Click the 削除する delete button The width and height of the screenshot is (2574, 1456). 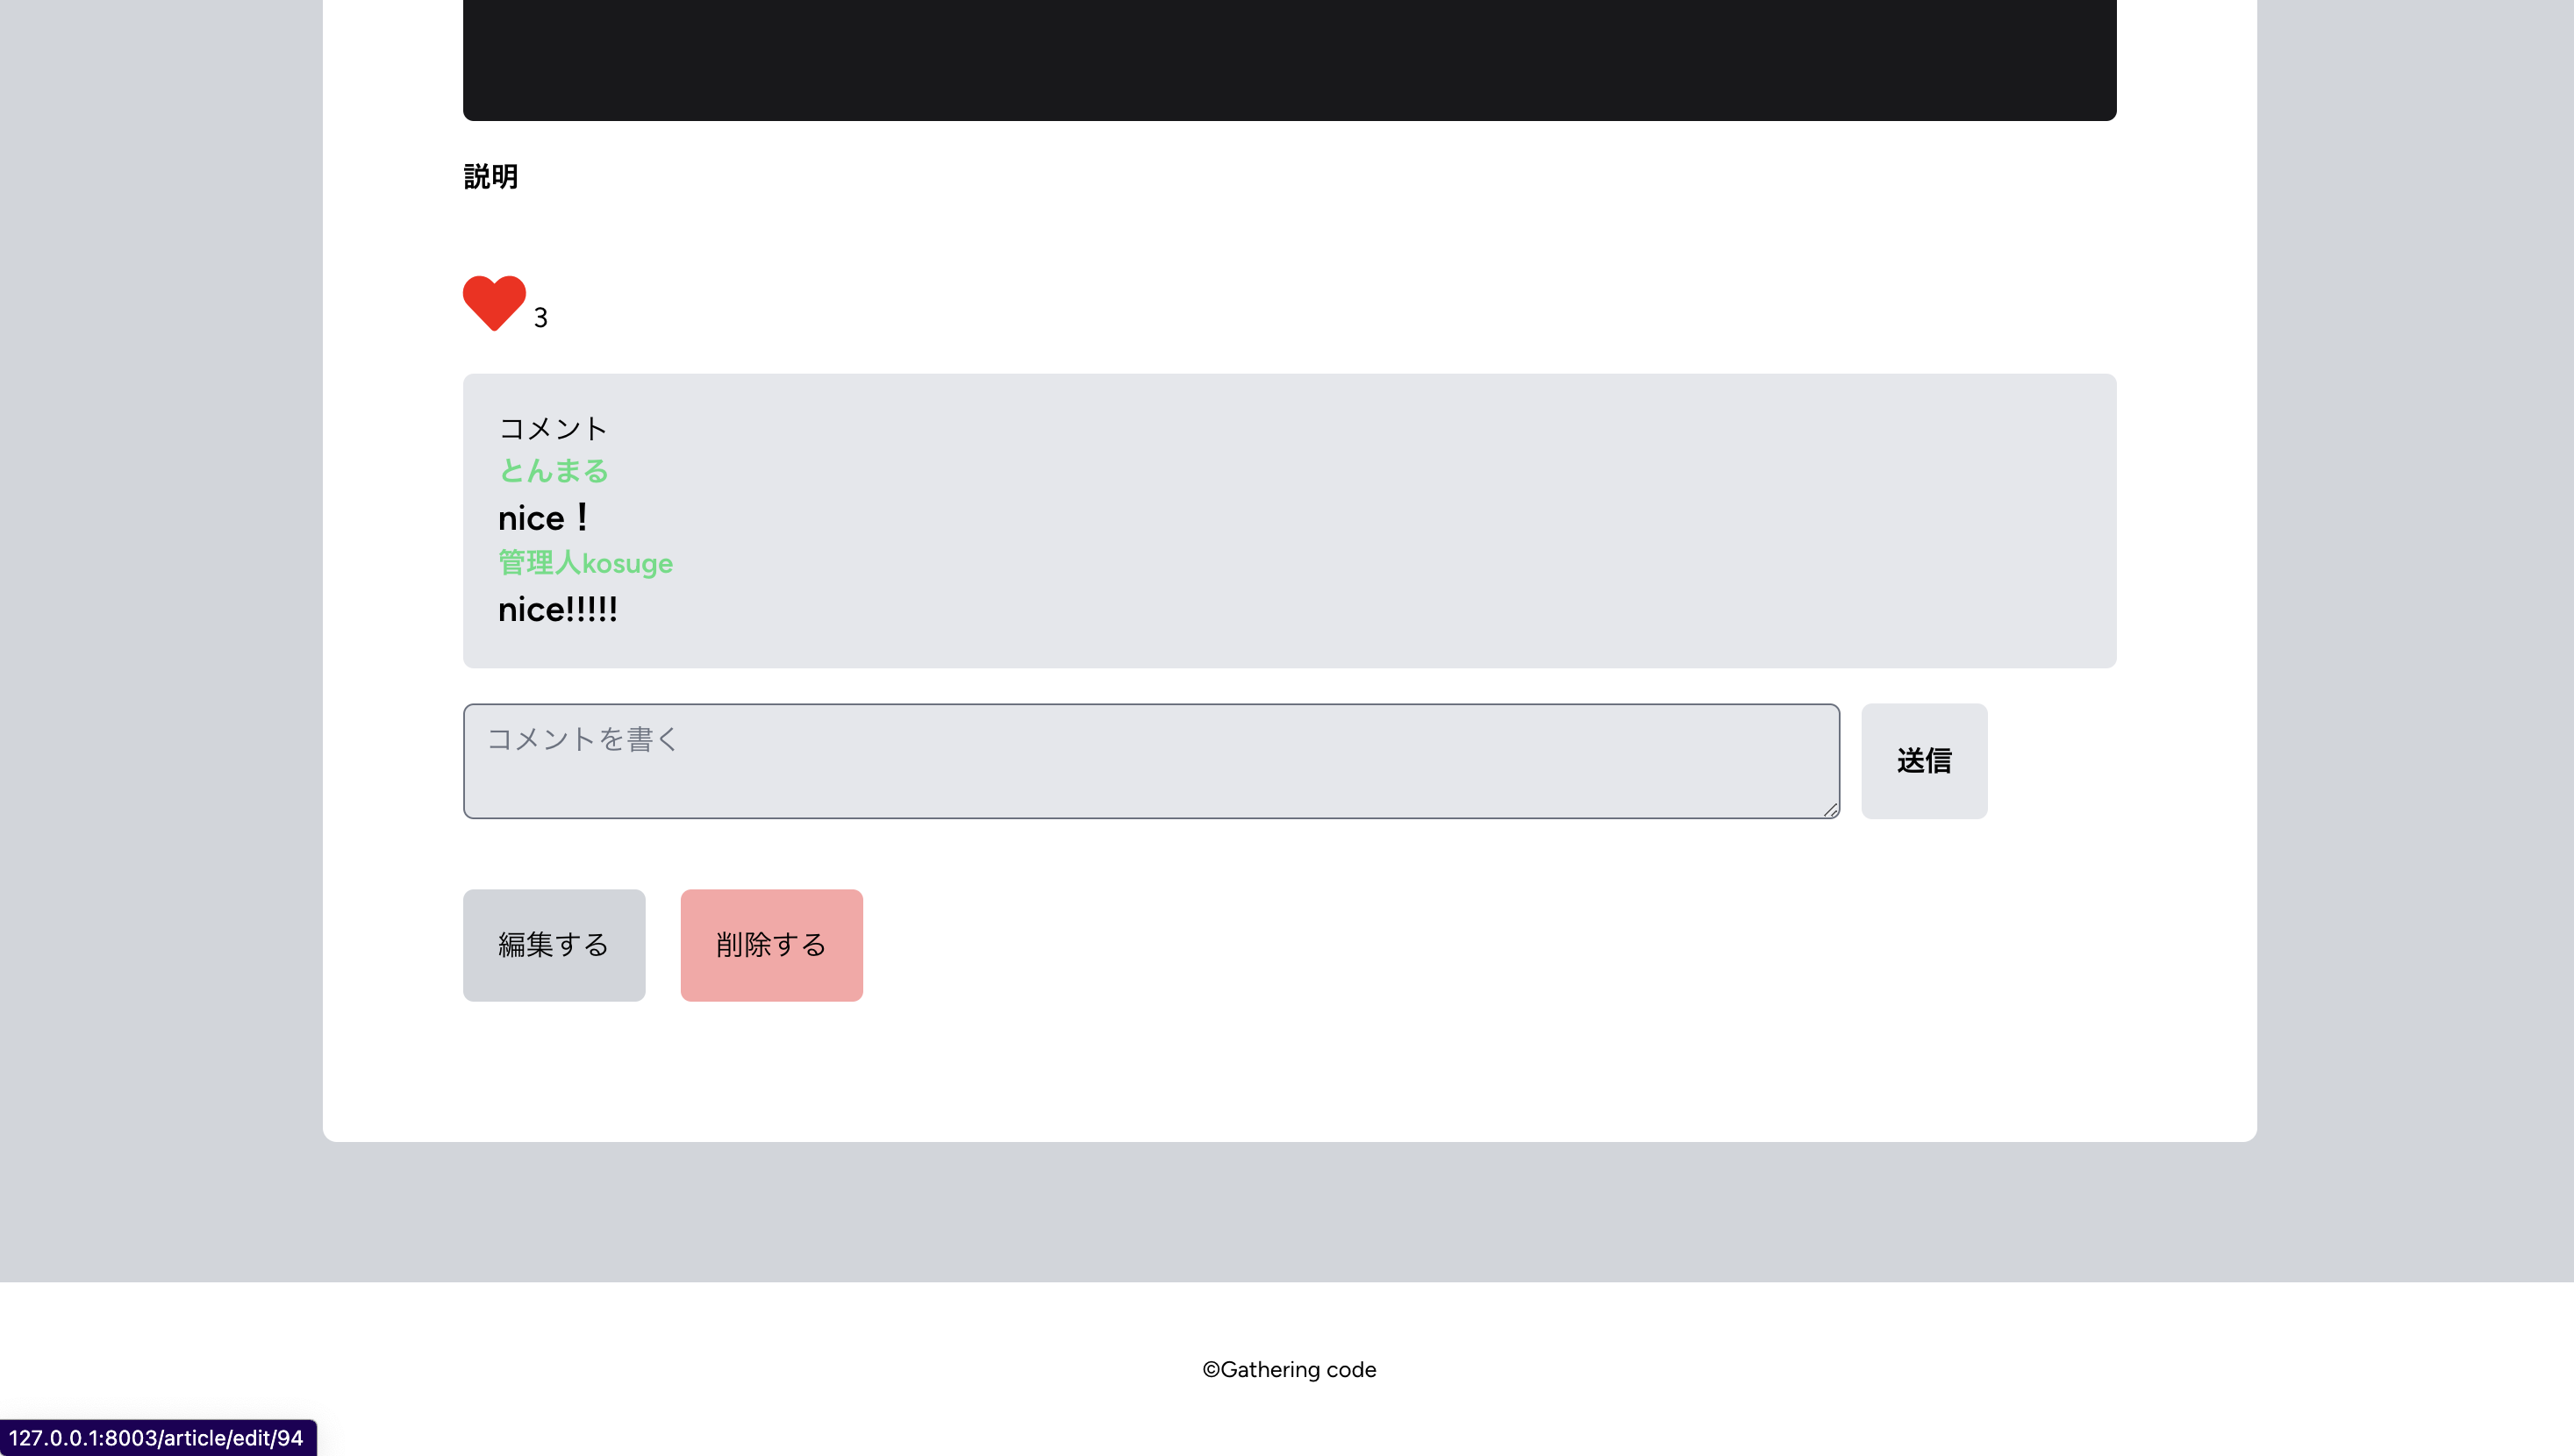point(771,945)
